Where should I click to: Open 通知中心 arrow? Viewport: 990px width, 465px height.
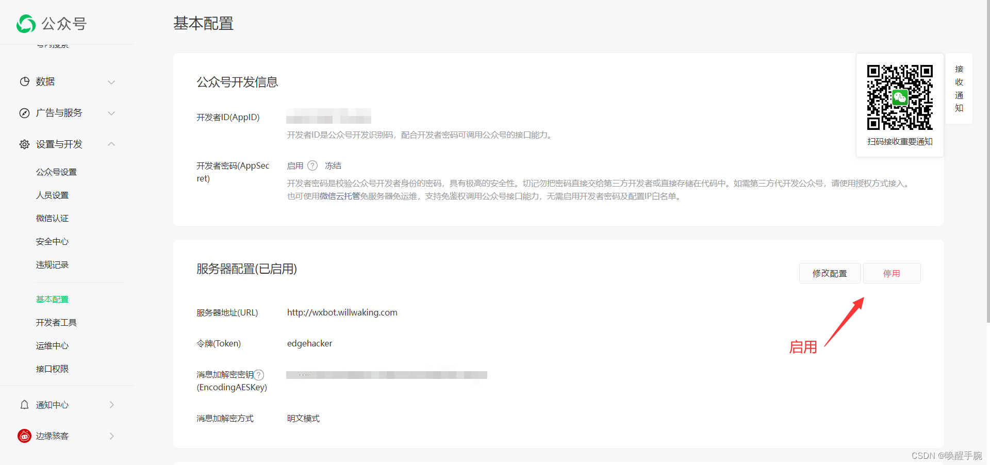tap(112, 405)
